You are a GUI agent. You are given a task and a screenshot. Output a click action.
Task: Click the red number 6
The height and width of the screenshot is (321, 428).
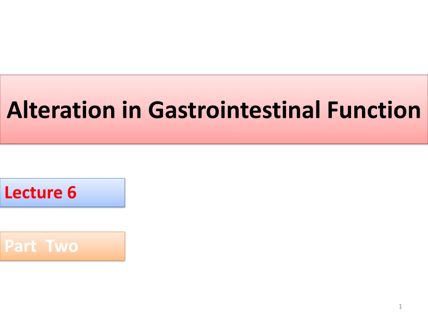[72, 193]
